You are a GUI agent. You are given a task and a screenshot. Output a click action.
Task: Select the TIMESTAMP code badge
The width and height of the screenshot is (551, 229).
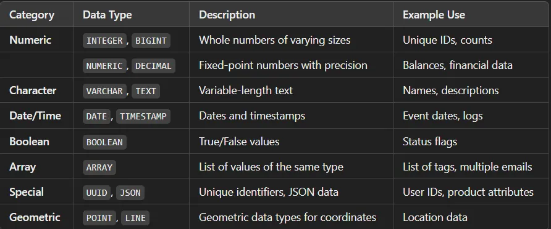(143, 116)
